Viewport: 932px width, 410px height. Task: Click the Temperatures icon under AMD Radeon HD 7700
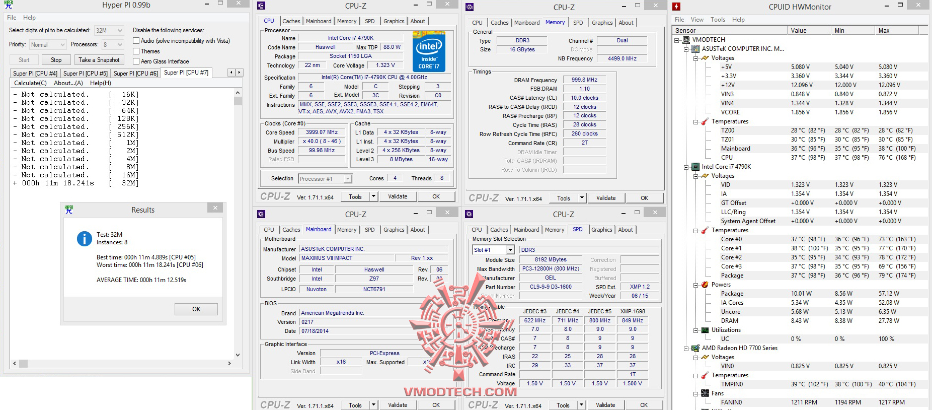(x=705, y=375)
